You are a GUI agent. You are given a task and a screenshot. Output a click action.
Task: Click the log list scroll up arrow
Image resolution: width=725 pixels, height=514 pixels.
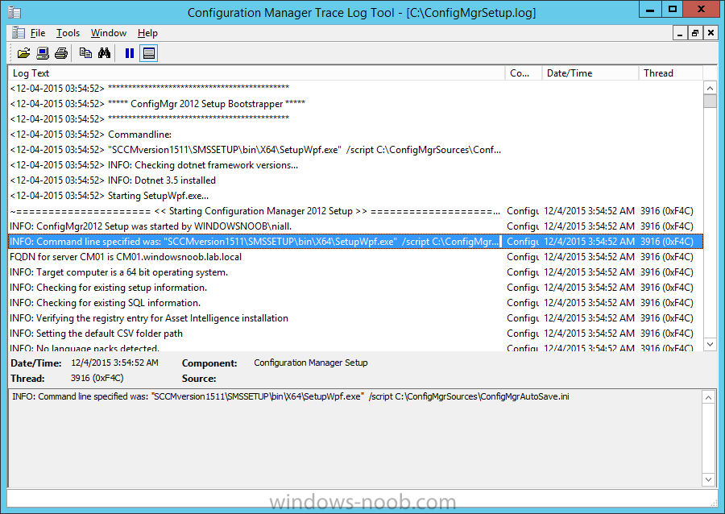click(x=710, y=88)
